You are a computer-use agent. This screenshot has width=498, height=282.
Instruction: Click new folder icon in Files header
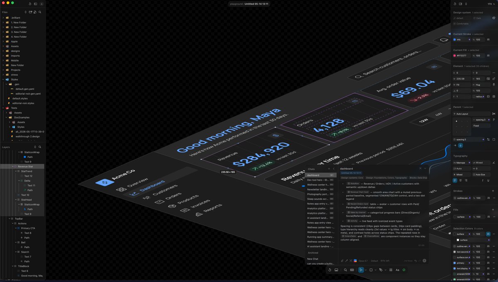tap(31, 12)
